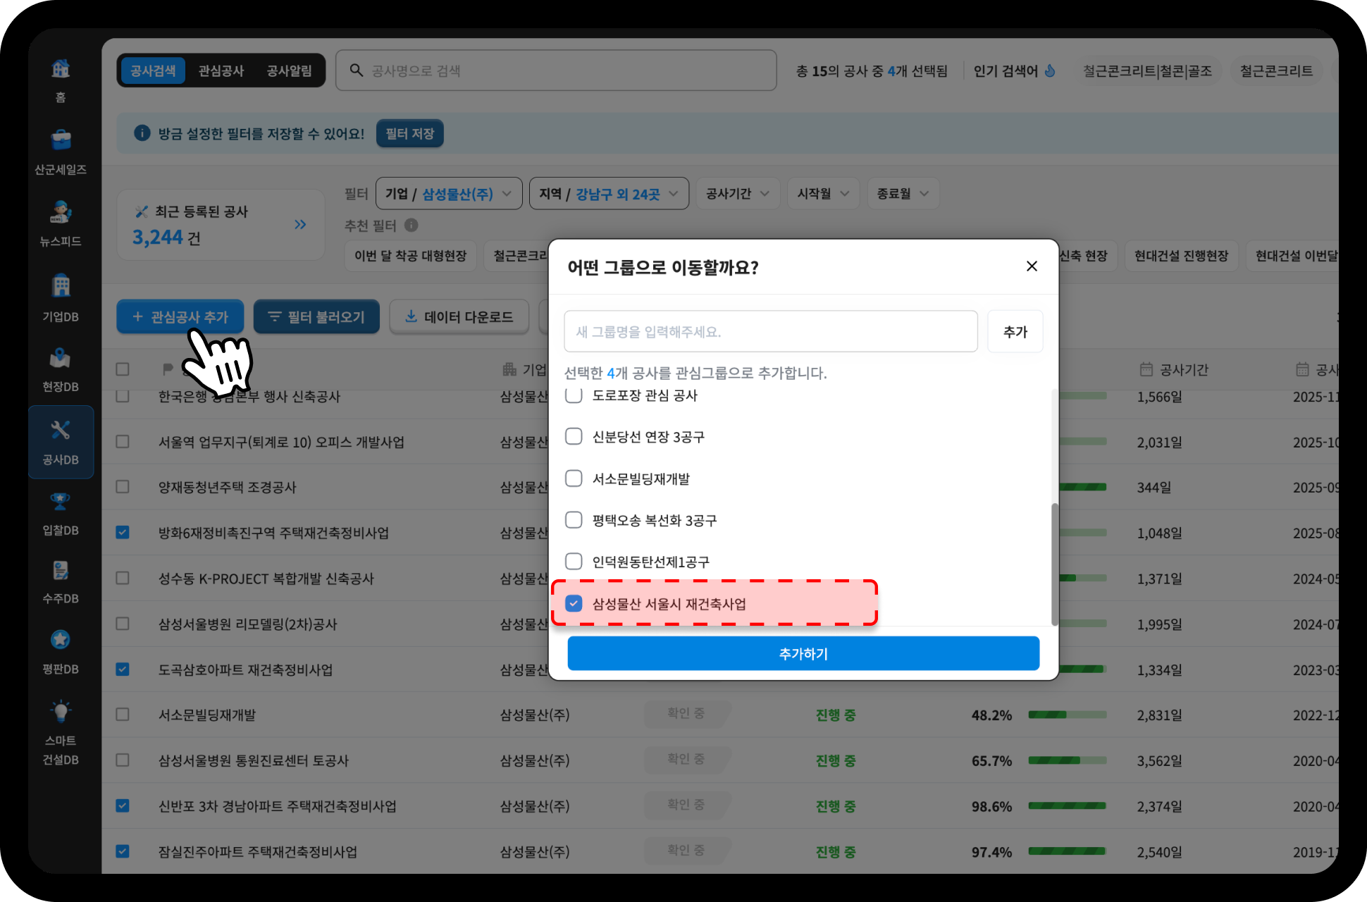
Task: Click 98.6% progress bar for 신반포 3차
Action: coord(1067,805)
